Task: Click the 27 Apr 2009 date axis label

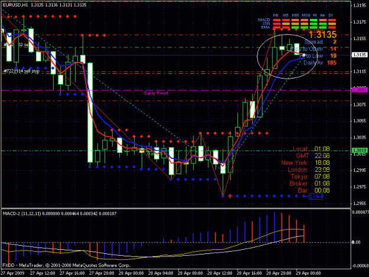Action: [12, 273]
